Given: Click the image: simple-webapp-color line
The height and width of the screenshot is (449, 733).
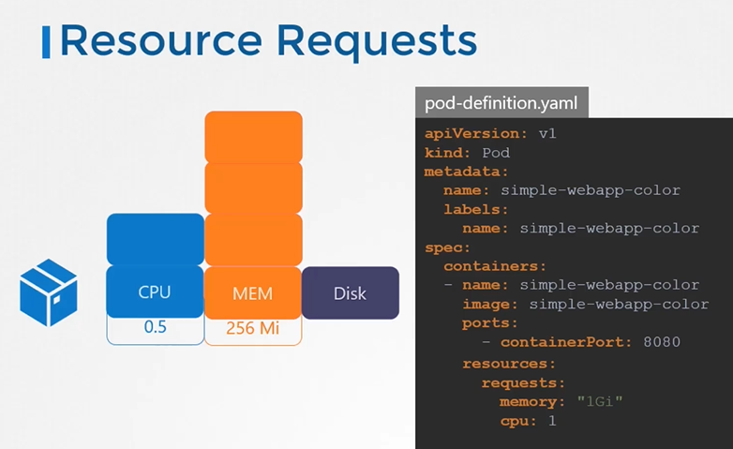Looking at the screenshot, I should pos(585,304).
